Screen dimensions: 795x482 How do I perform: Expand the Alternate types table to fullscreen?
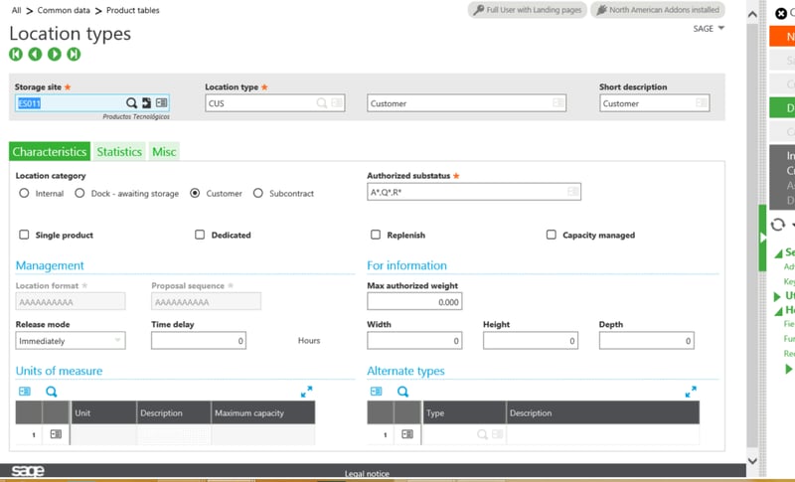pos(691,392)
